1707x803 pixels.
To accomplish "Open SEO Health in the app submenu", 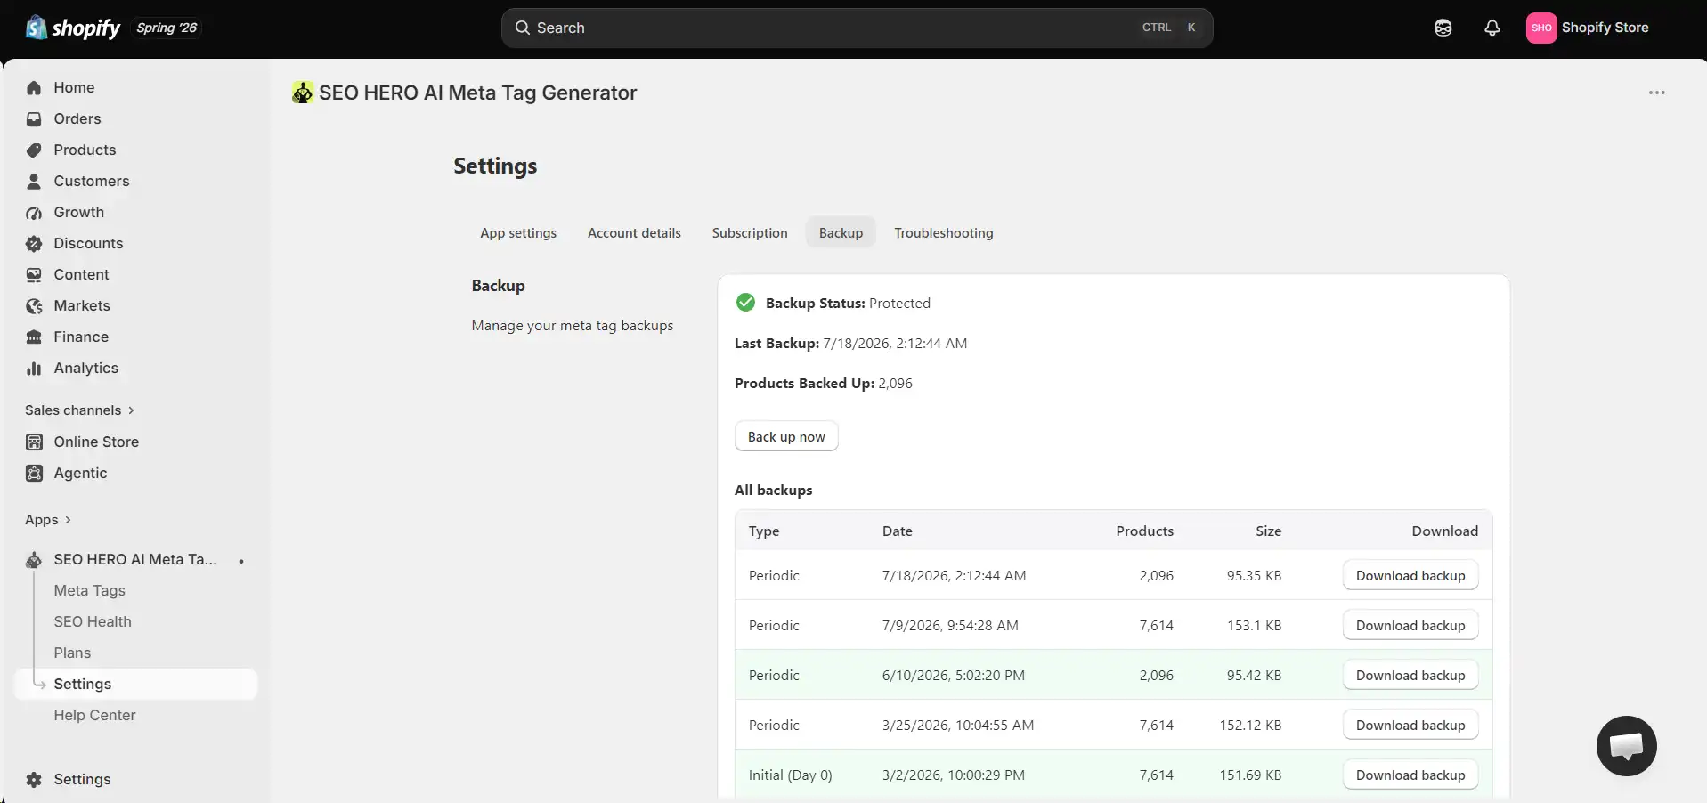I will click(93, 621).
